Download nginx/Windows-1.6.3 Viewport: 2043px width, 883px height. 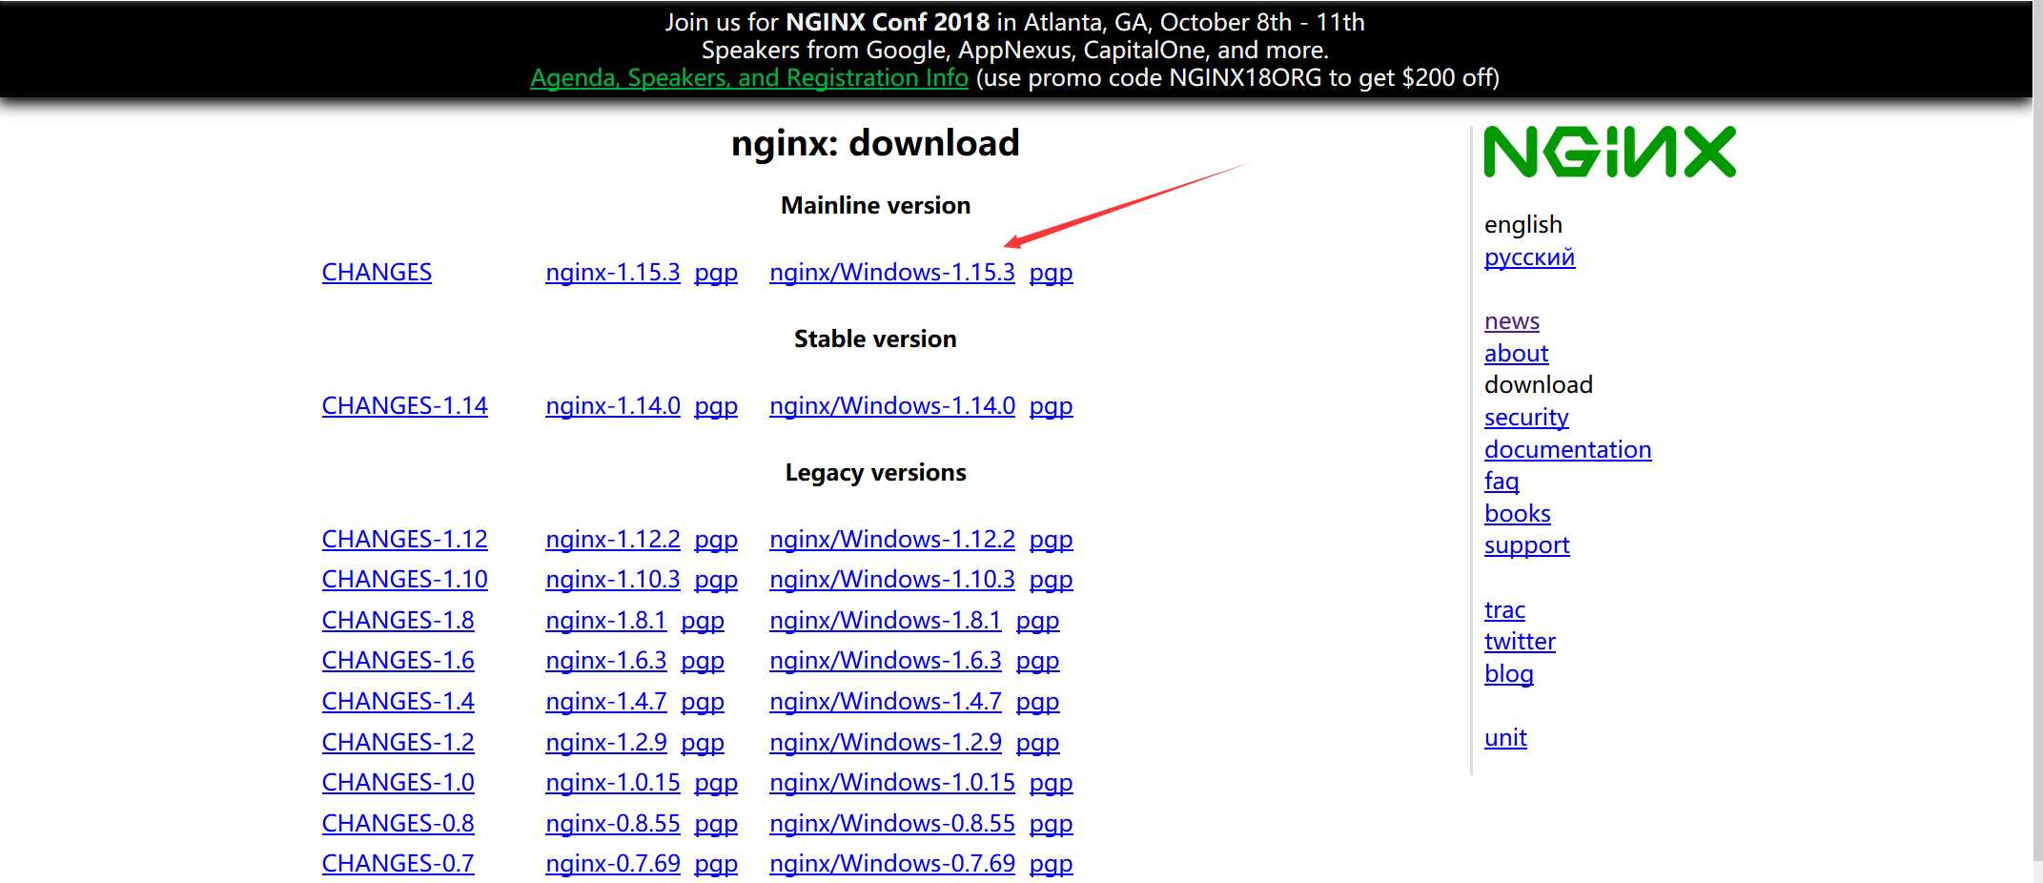click(x=886, y=661)
